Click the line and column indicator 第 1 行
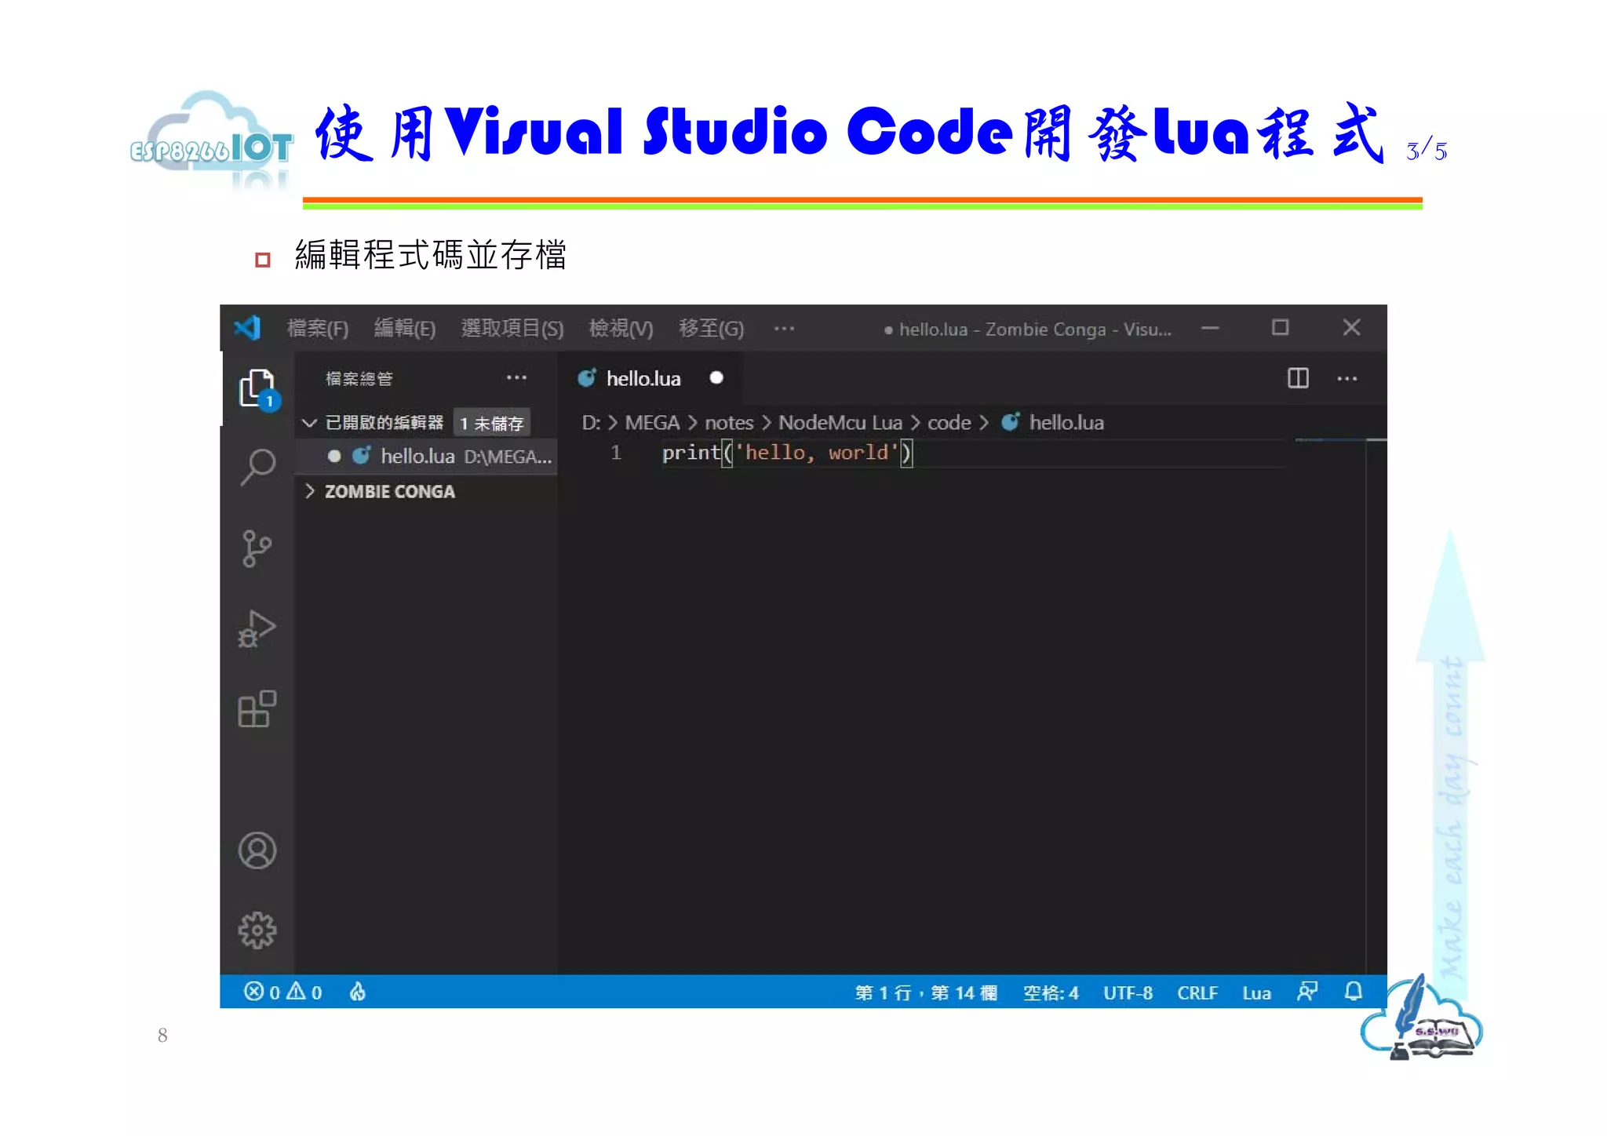The width and height of the screenshot is (1607, 1136). [926, 992]
